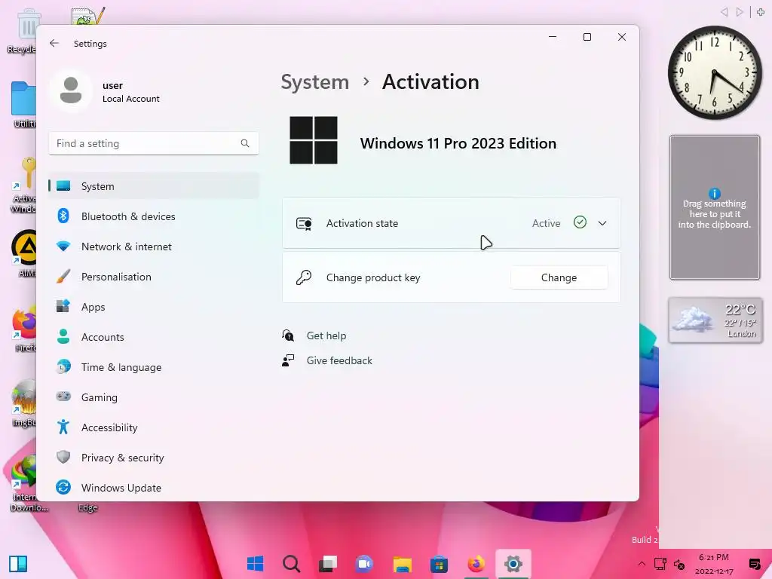Open Microsoft Store from the taskbar
The image size is (772, 579).
[439, 564]
